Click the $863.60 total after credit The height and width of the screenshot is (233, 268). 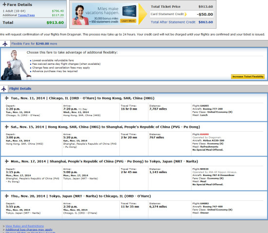206,22
